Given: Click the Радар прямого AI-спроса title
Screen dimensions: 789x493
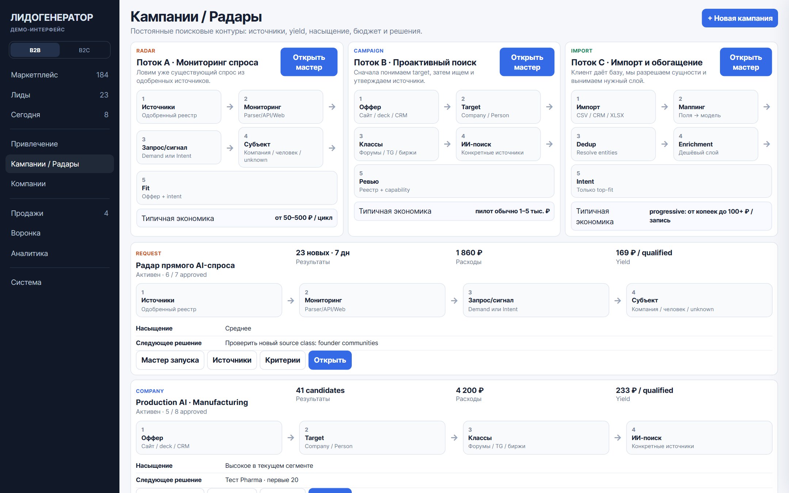Looking at the screenshot, I should click(x=185, y=265).
